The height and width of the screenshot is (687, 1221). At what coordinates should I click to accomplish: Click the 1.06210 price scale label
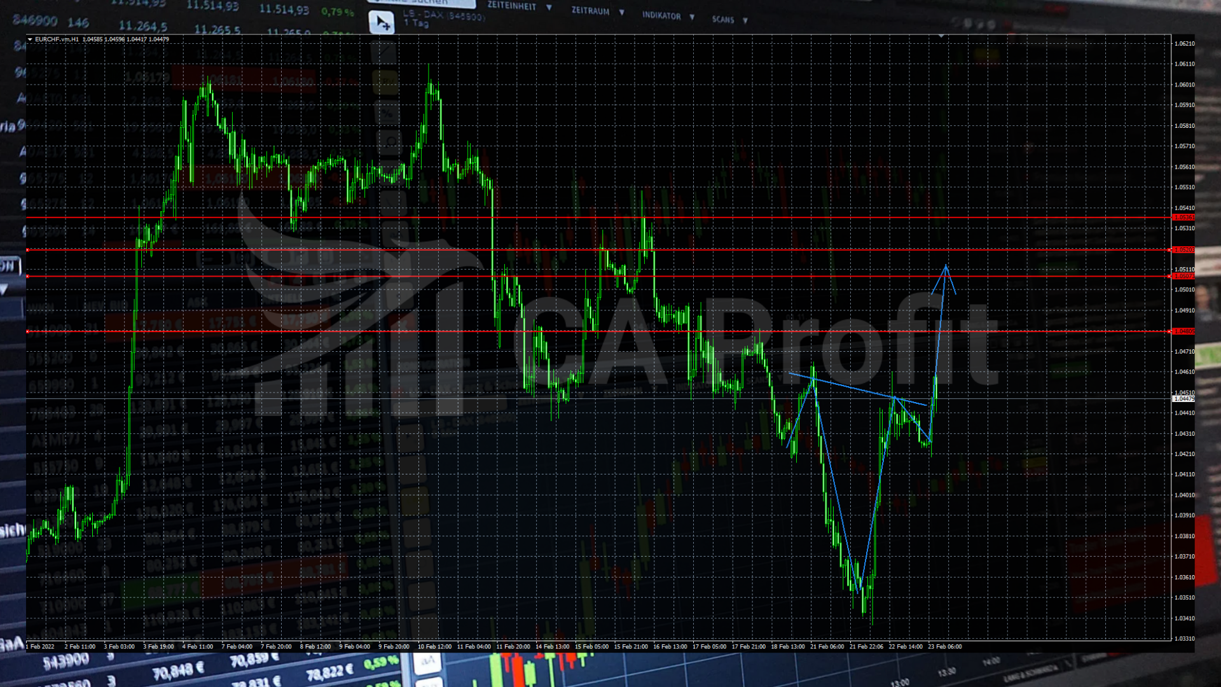(1184, 44)
